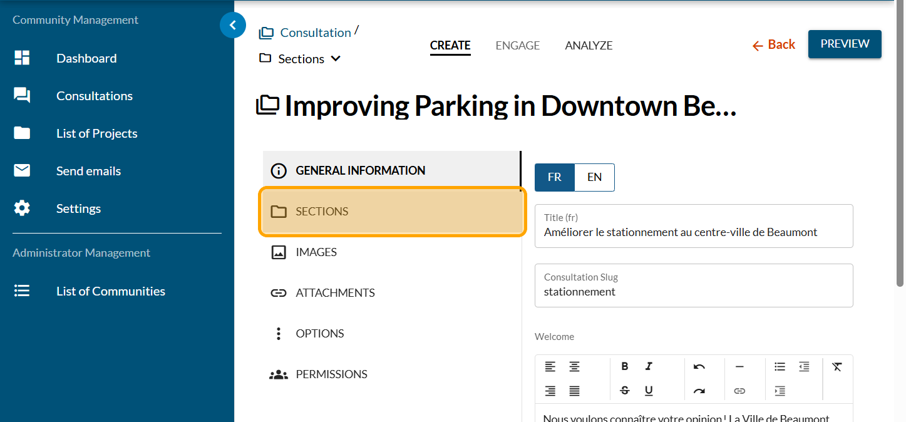Collapse the left sidebar with chevron button
This screenshot has width=906, height=422.
click(x=233, y=26)
